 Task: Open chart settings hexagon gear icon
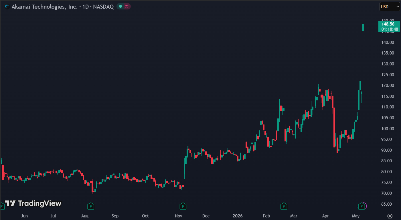point(390,216)
